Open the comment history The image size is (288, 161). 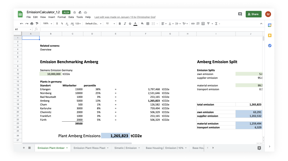tap(240, 14)
